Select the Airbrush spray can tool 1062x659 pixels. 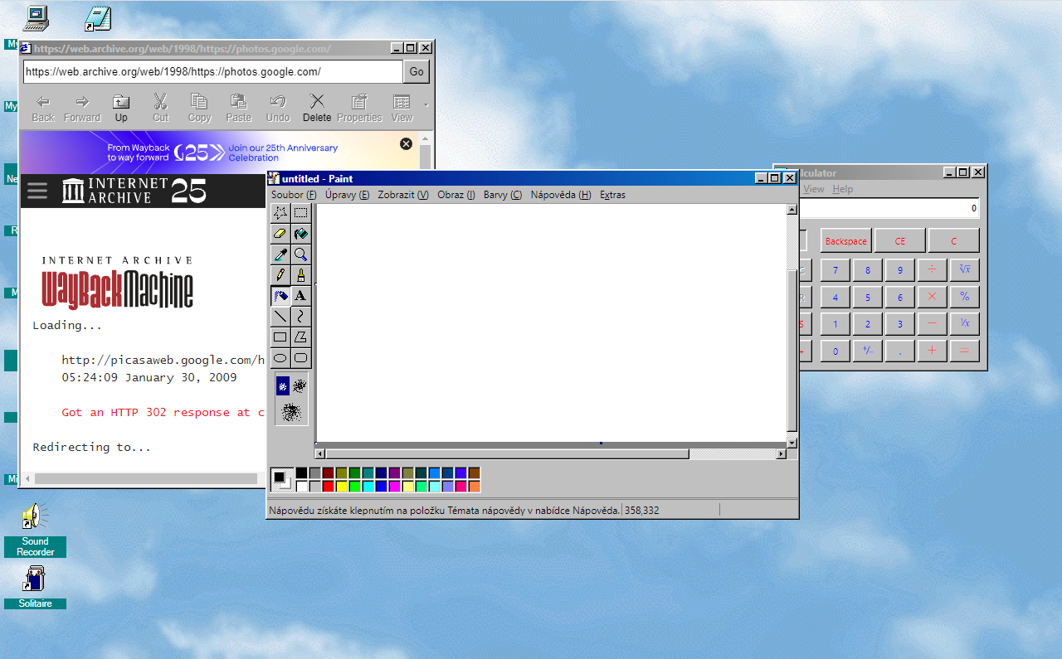280,296
